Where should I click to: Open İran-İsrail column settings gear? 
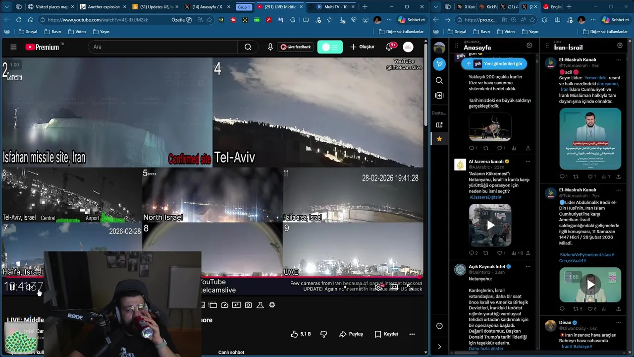click(x=620, y=46)
